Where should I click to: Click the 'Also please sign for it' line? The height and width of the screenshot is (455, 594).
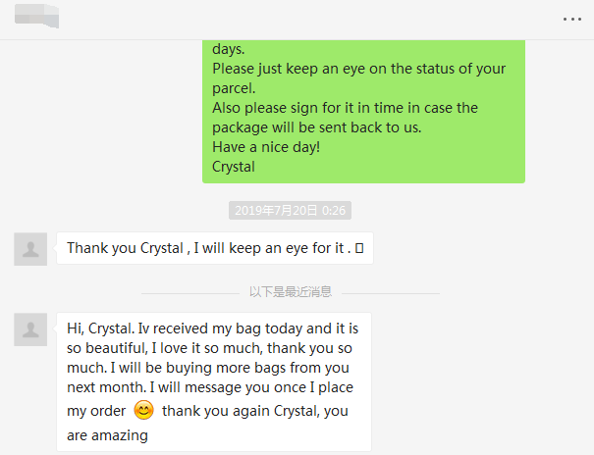click(x=345, y=108)
